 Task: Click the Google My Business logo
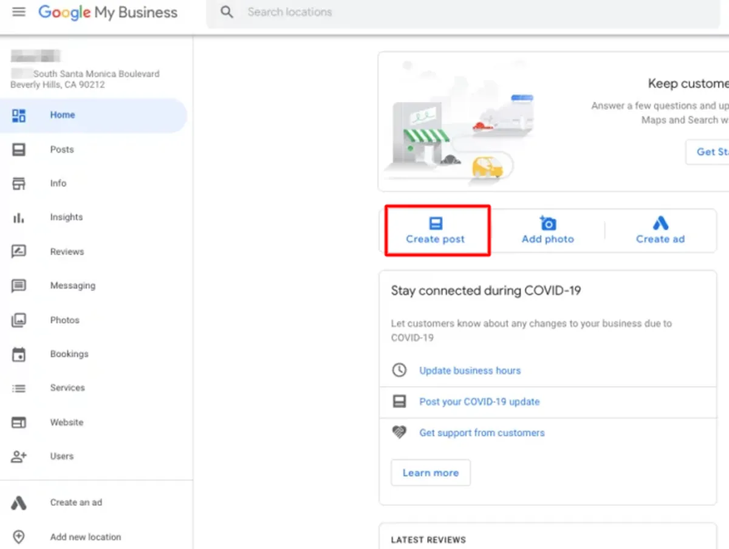tap(108, 12)
